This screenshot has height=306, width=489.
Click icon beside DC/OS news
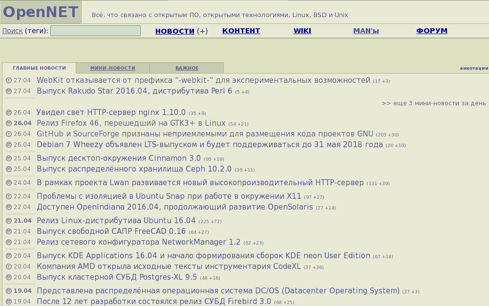[9, 291]
